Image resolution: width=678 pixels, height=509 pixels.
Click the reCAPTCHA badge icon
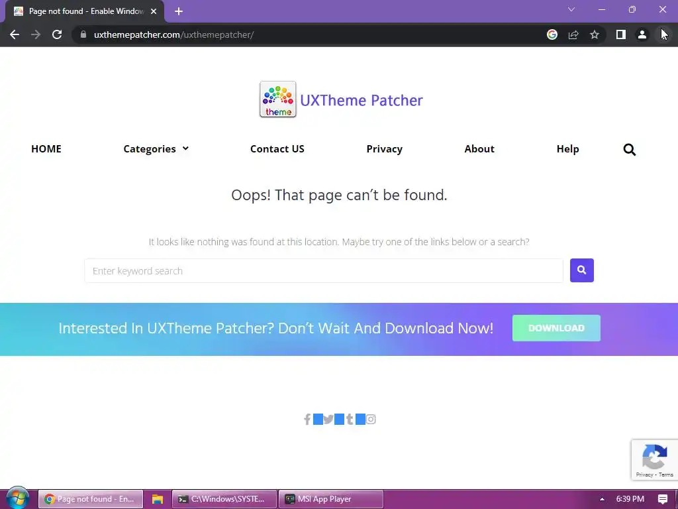pos(655,456)
